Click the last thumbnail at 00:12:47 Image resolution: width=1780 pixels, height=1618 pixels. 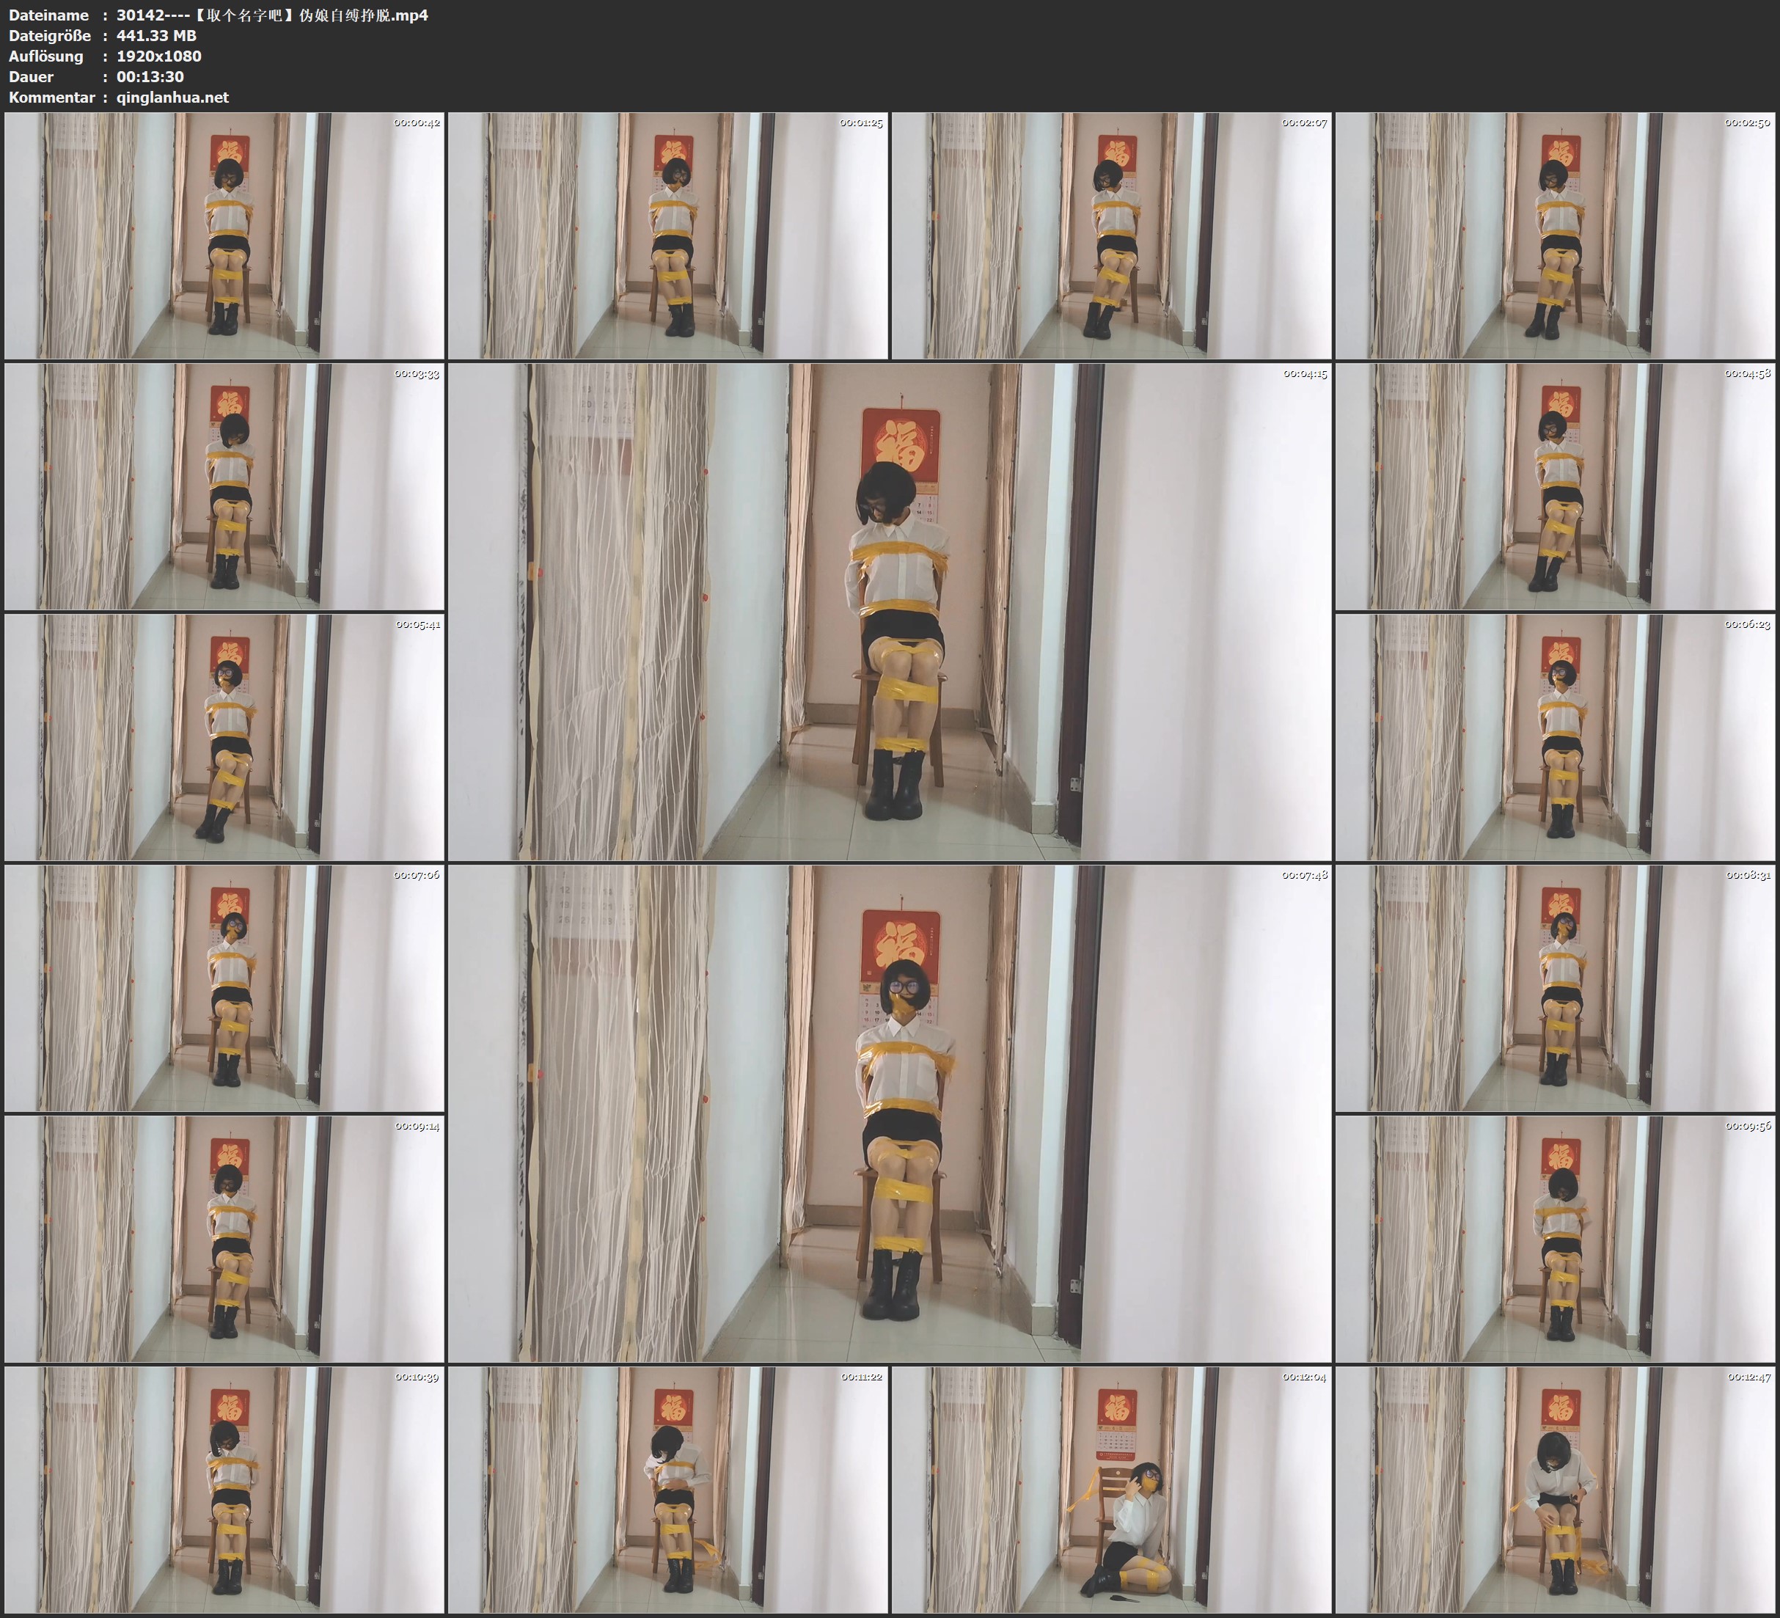pos(1556,1489)
